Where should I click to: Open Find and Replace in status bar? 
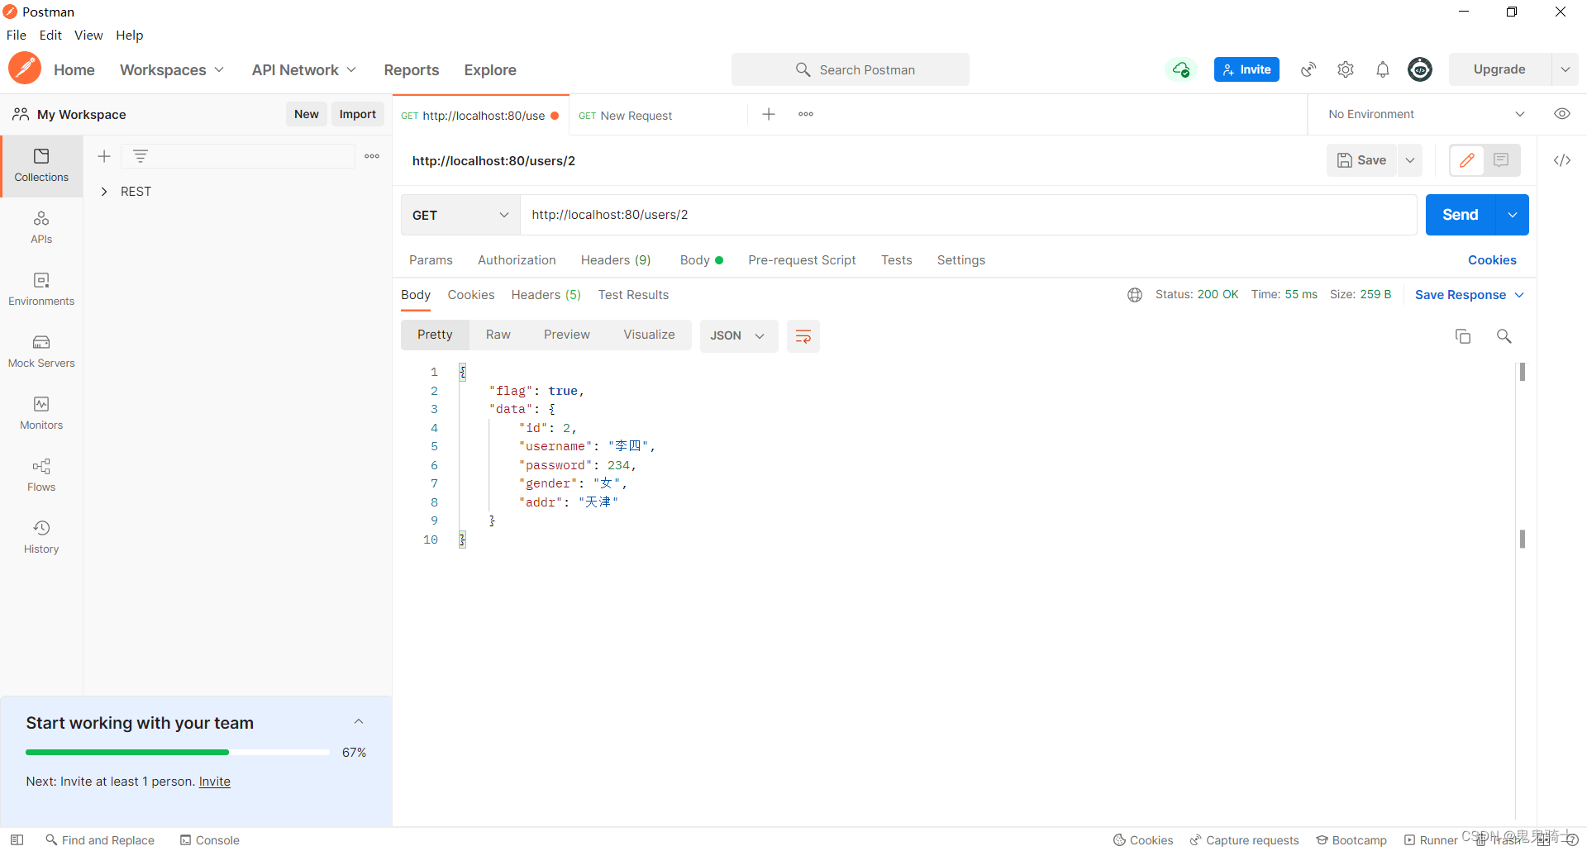100,840
